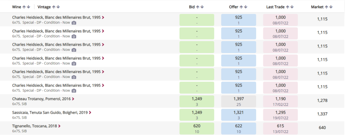Select the 1,249 bid cell for Chateau Trotanoy
The image size is (345, 135).
click(197, 101)
